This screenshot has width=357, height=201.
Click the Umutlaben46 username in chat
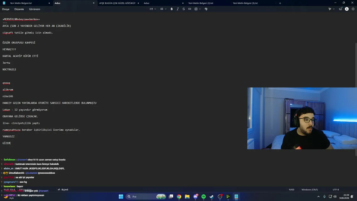click(16, 173)
